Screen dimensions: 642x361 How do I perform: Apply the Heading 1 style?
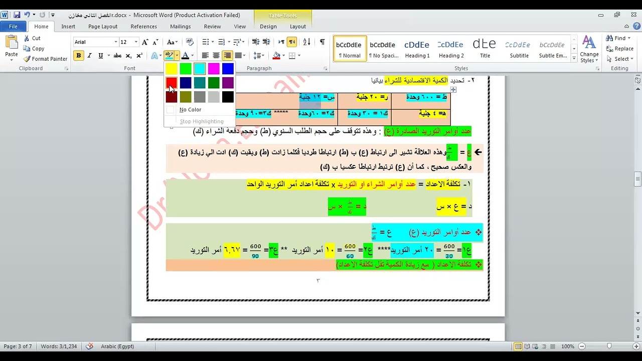click(x=417, y=49)
